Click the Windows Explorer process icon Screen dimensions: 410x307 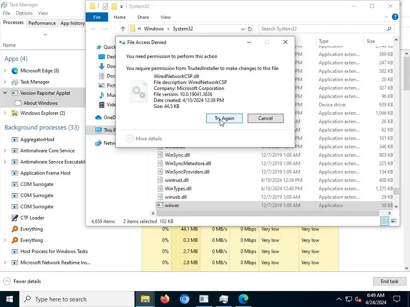pos(15,113)
